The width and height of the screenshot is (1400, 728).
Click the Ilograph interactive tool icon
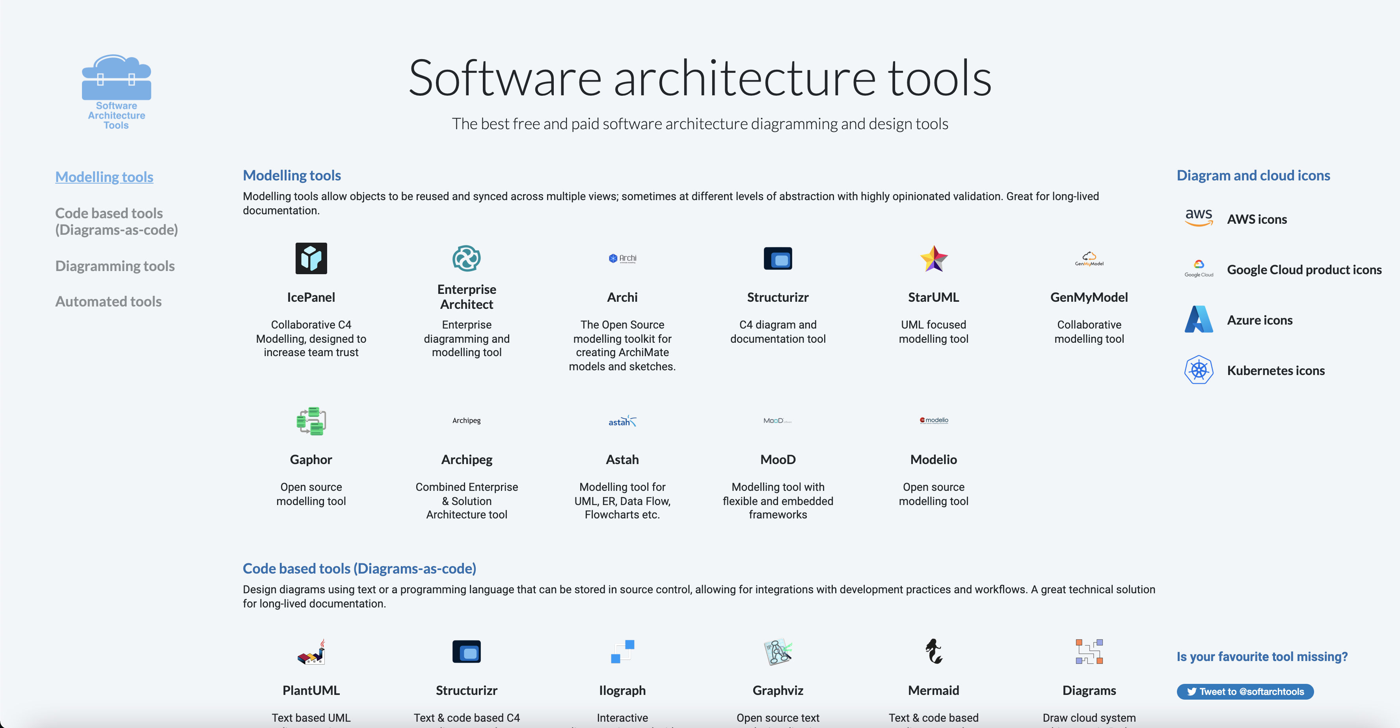(x=622, y=652)
